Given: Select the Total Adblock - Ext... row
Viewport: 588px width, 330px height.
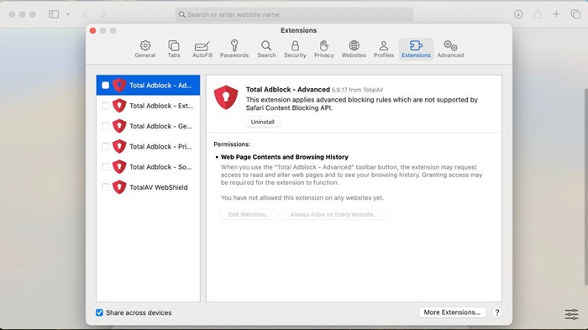Looking at the screenshot, I should pyautogui.click(x=148, y=106).
